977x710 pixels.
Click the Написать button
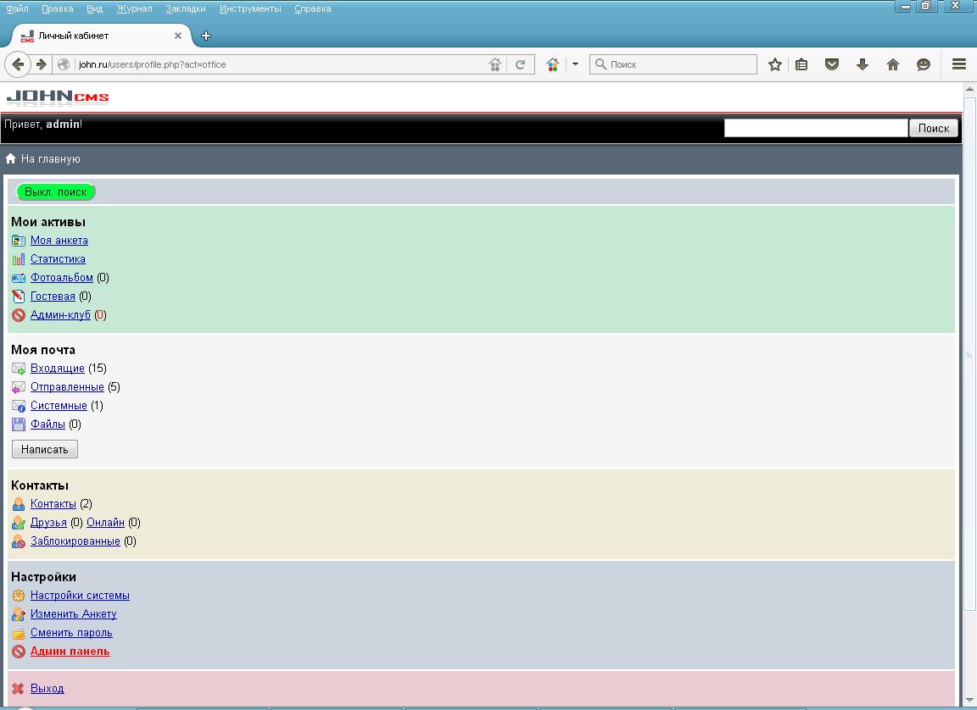pos(45,449)
